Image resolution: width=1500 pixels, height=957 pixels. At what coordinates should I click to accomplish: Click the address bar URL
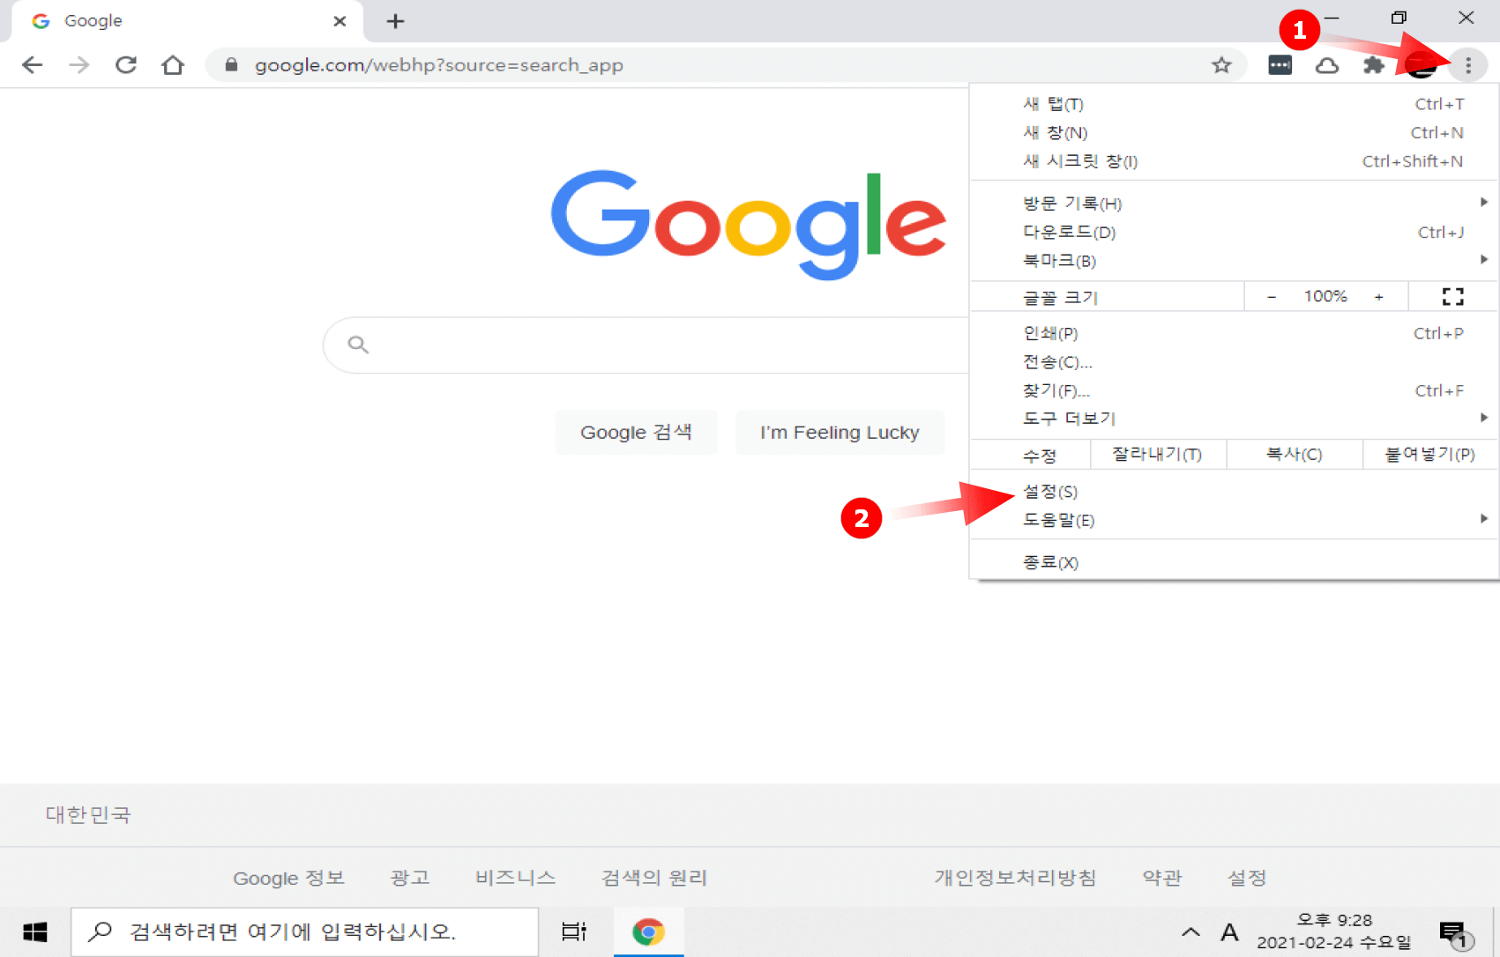[x=439, y=65]
